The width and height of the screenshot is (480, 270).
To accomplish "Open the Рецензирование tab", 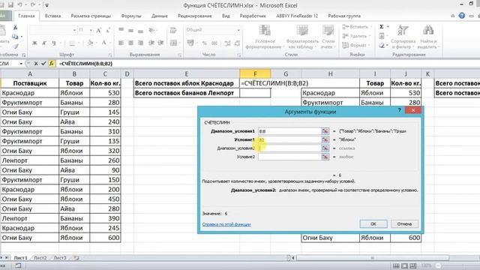I will [x=195, y=16].
